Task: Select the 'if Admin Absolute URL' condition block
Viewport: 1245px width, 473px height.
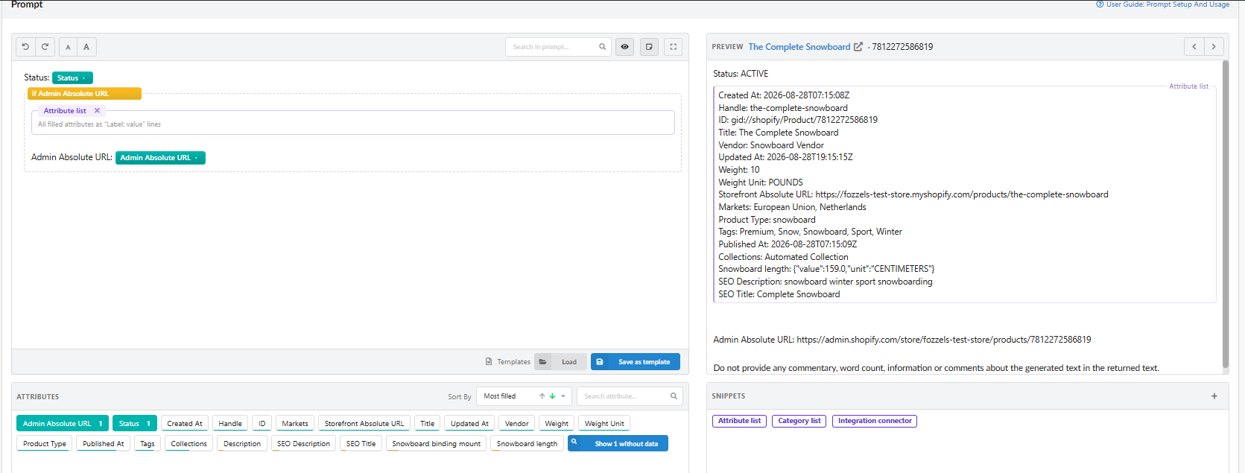Action: click(84, 94)
